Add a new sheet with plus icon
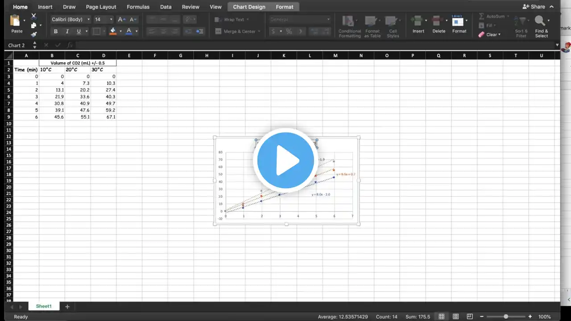 pyautogui.click(x=67, y=306)
